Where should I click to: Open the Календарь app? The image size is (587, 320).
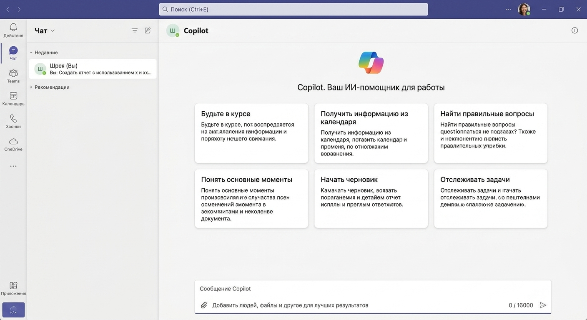pos(13,98)
